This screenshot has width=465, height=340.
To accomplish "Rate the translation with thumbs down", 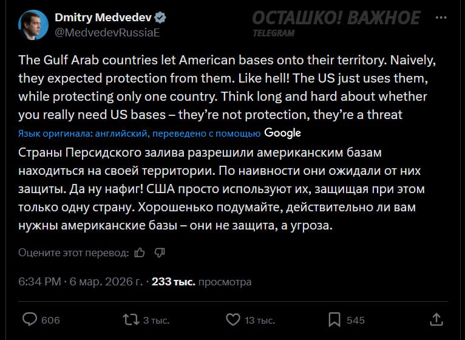I will (160, 252).
